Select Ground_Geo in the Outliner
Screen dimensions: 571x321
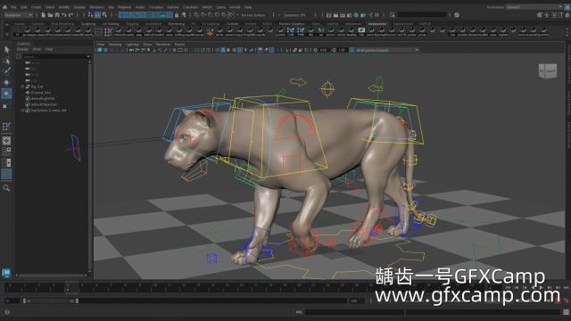(41, 93)
